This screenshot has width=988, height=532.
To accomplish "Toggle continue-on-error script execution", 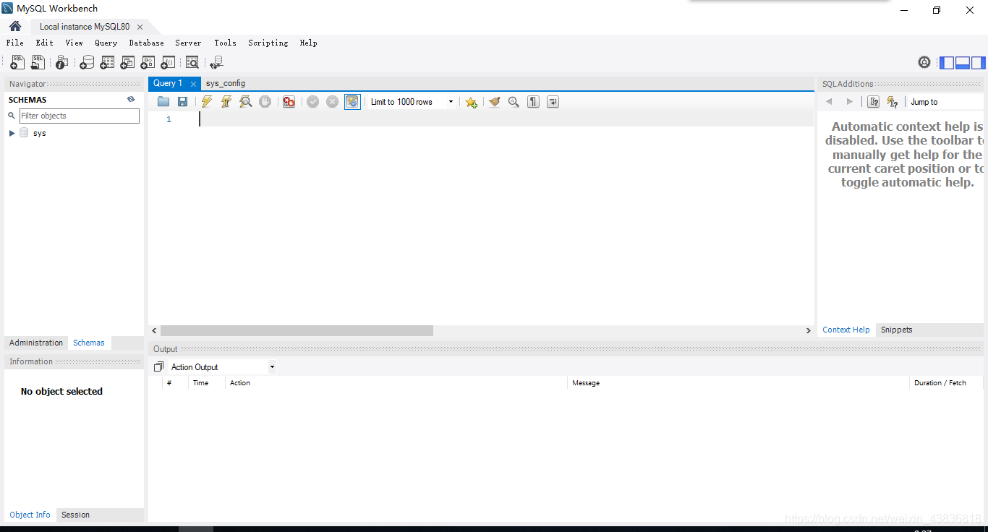I will (289, 102).
